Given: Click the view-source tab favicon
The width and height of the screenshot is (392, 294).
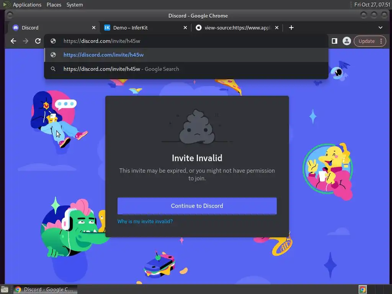Looking at the screenshot, I should click(199, 28).
